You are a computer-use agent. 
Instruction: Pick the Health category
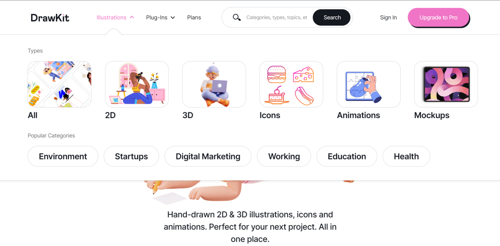[x=406, y=156]
